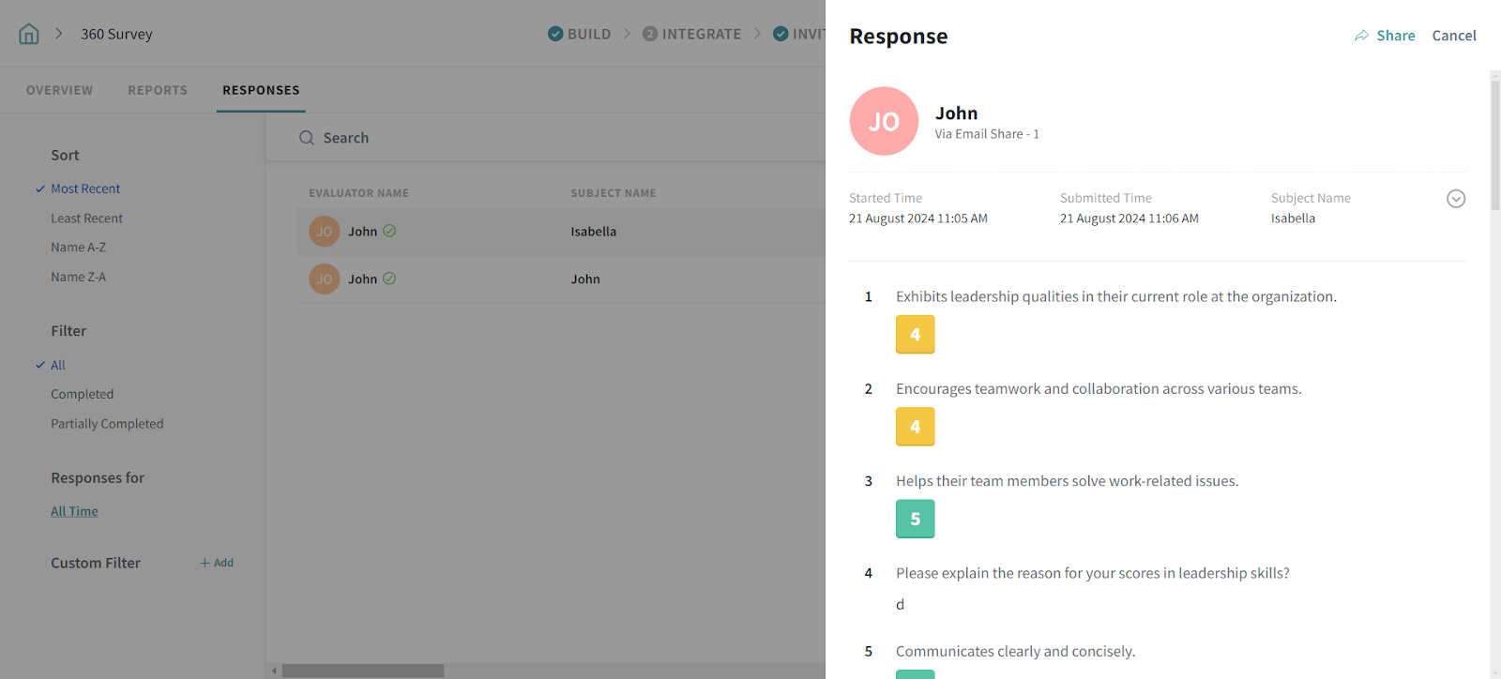Click the Share arrow icon

point(1361,36)
